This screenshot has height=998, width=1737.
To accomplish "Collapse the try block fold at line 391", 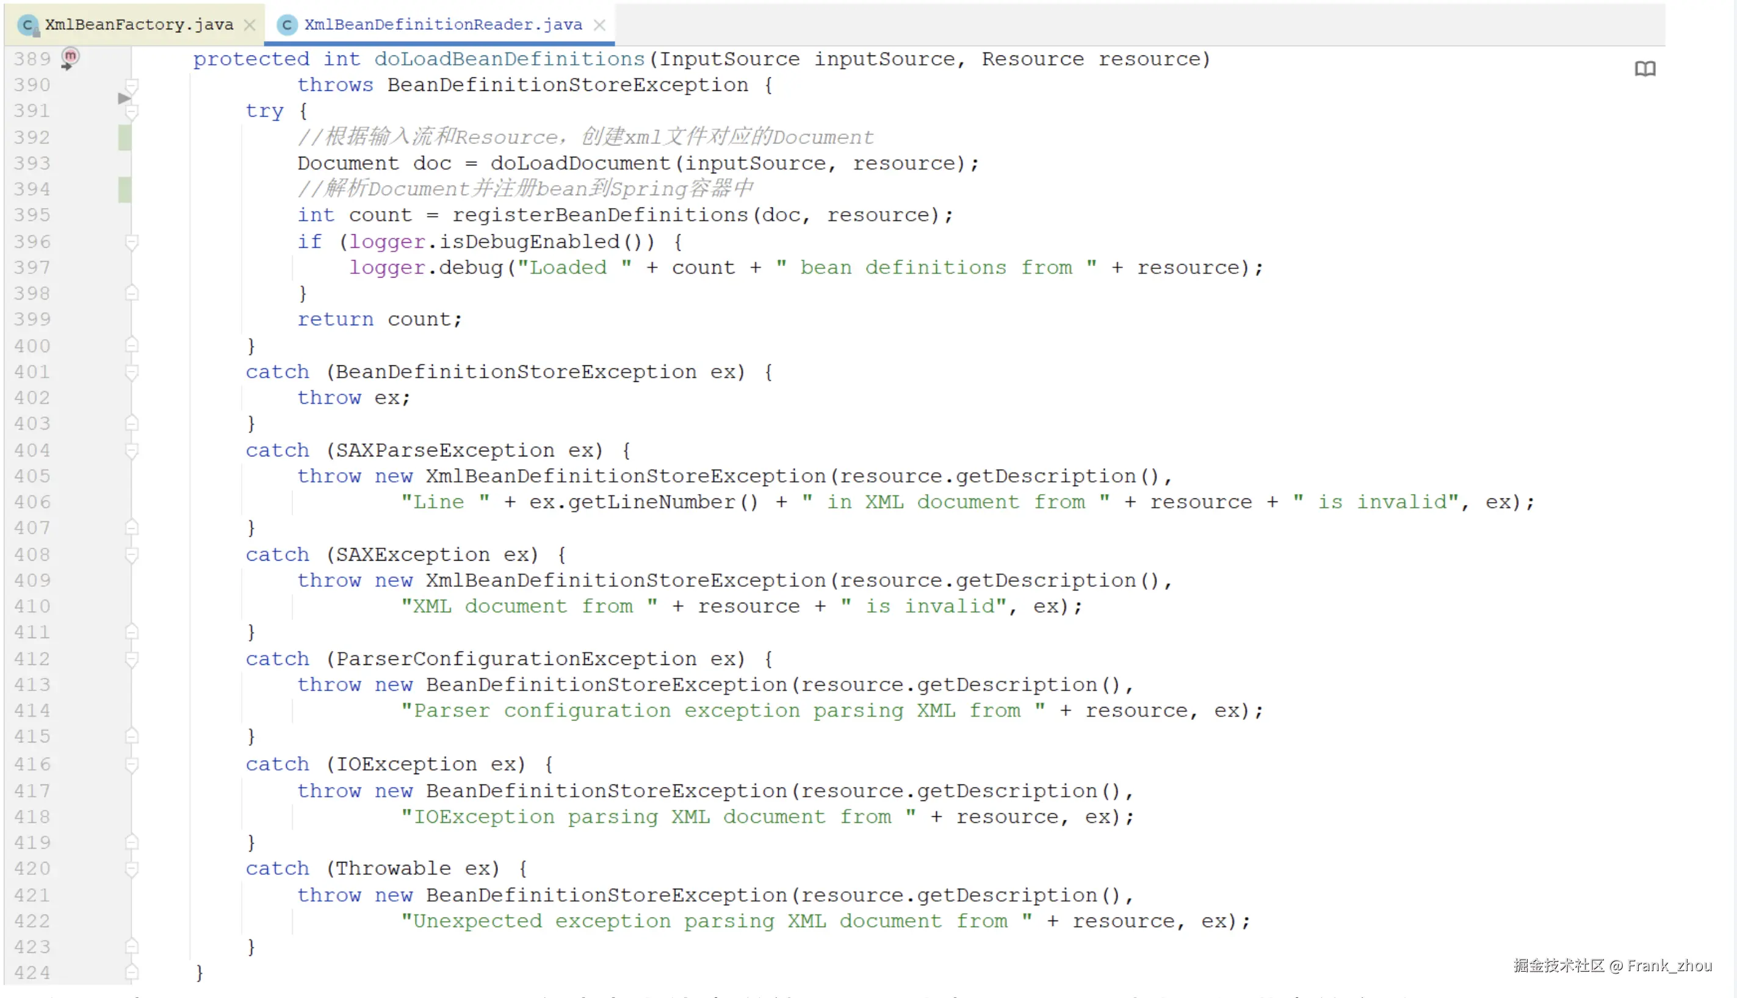I will pos(132,111).
